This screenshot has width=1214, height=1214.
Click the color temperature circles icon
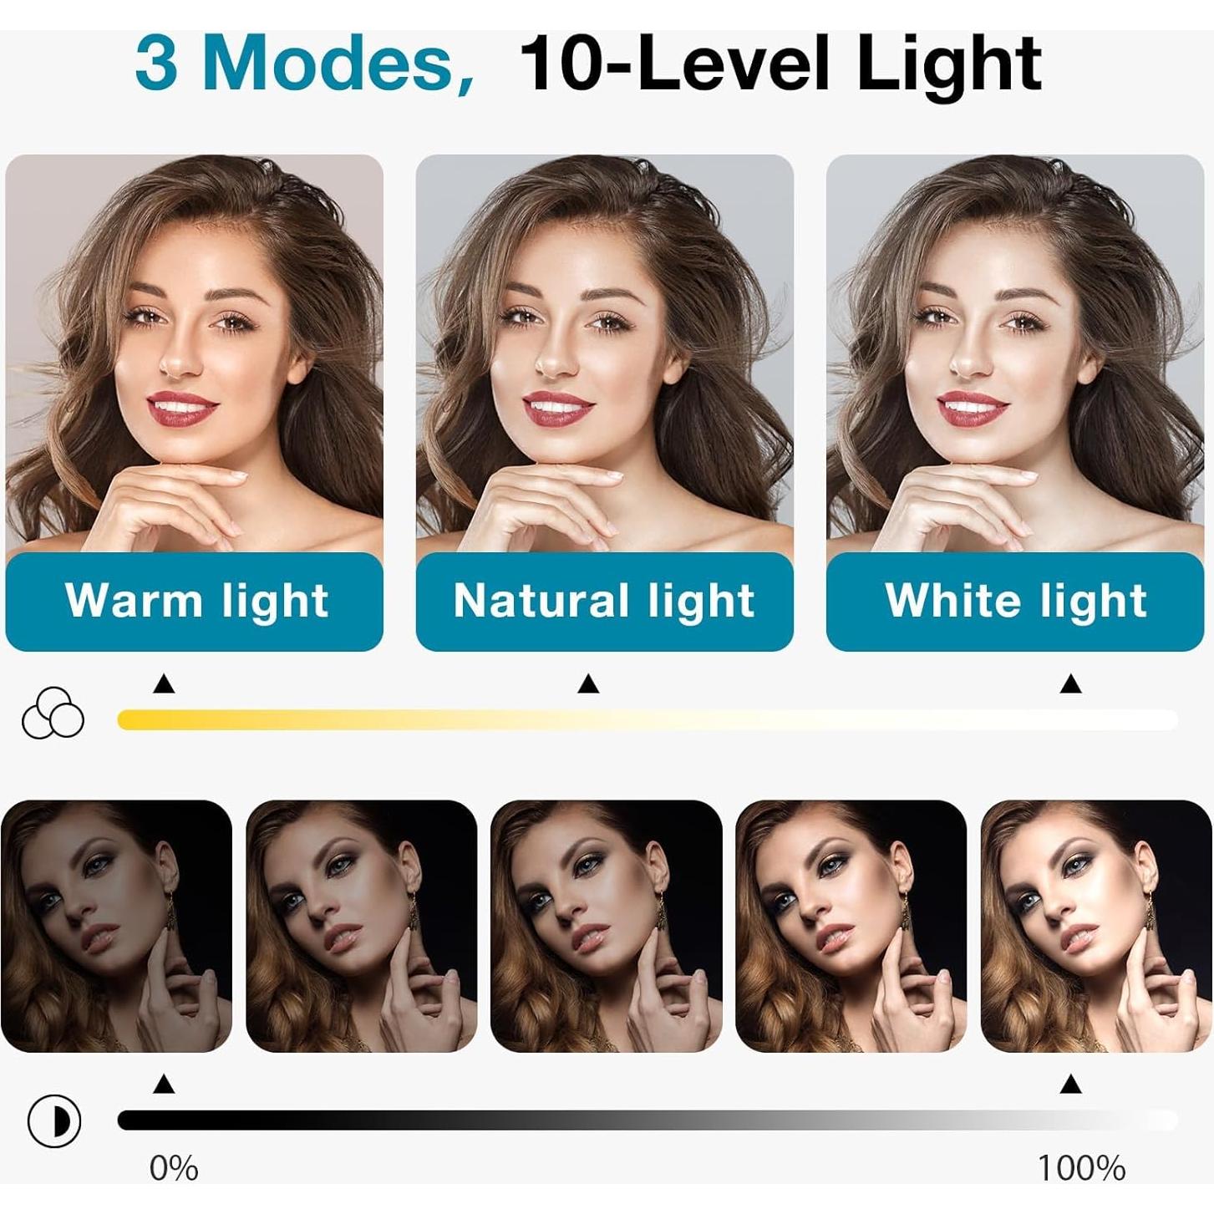(x=53, y=714)
